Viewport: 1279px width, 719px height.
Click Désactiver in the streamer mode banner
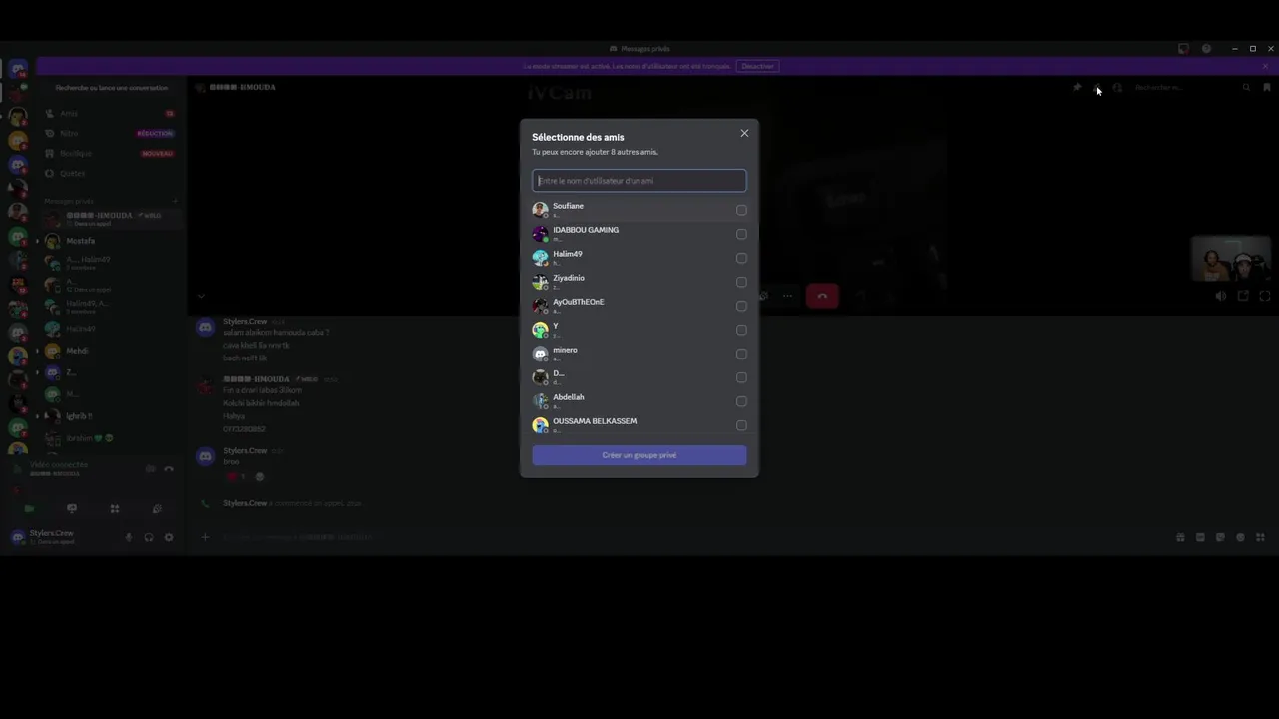[757, 66]
